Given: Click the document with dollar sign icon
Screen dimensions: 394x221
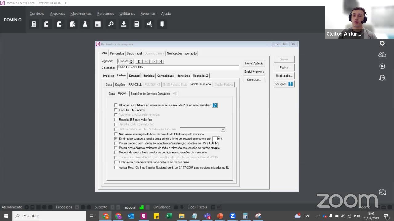Looking at the screenshot, I should point(73,24).
